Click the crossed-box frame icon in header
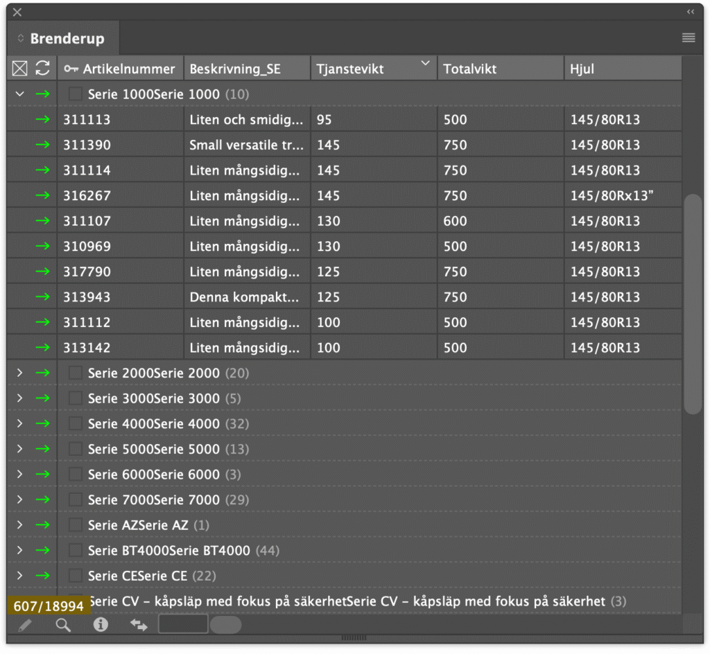This screenshot has width=710, height=654. pos(20,68)
